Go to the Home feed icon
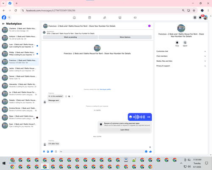 click(x=74, y=17)
